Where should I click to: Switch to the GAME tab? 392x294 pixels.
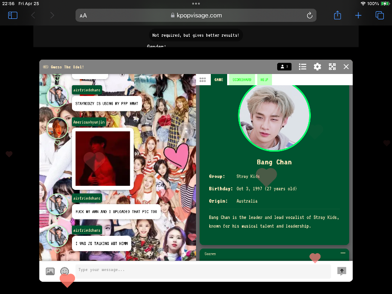click(219, 80)
